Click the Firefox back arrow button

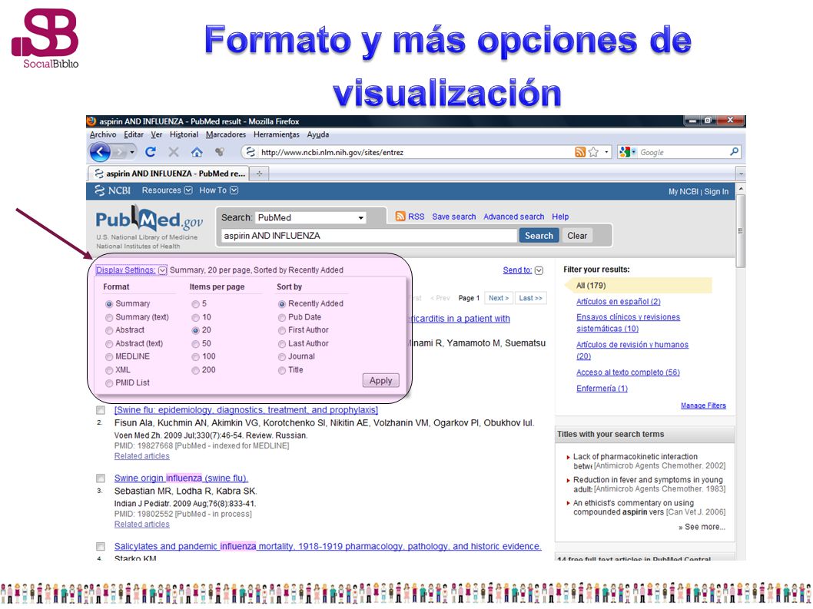(100, 152)
